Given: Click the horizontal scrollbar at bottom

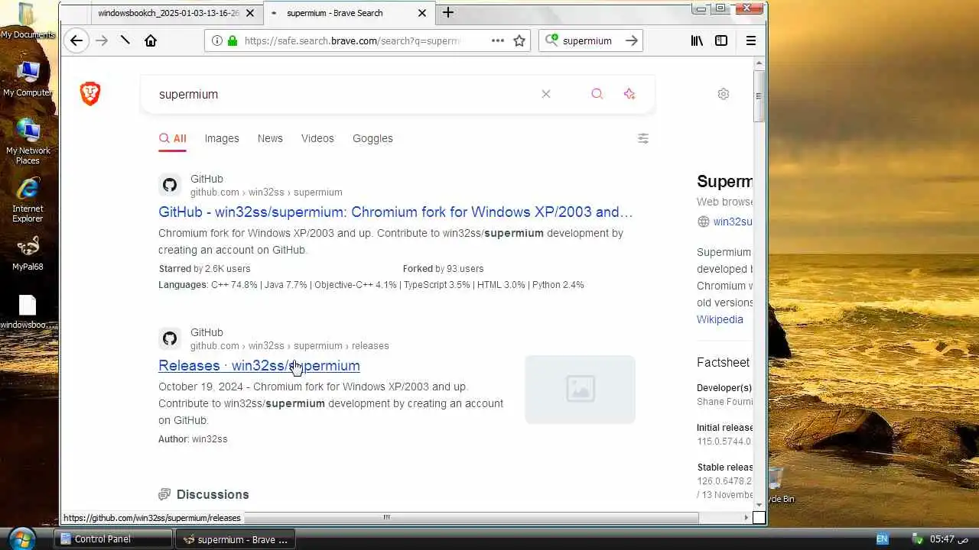Looking at the screenshot, I should pyautogui.click(x=387, y=517).
